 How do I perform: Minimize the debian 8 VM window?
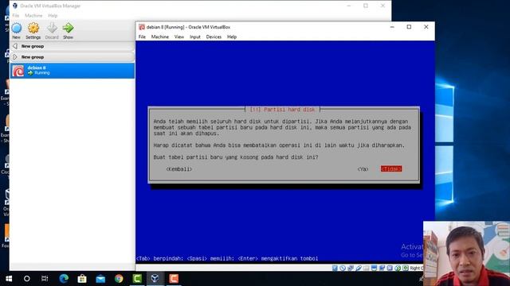tap(392, 27)
